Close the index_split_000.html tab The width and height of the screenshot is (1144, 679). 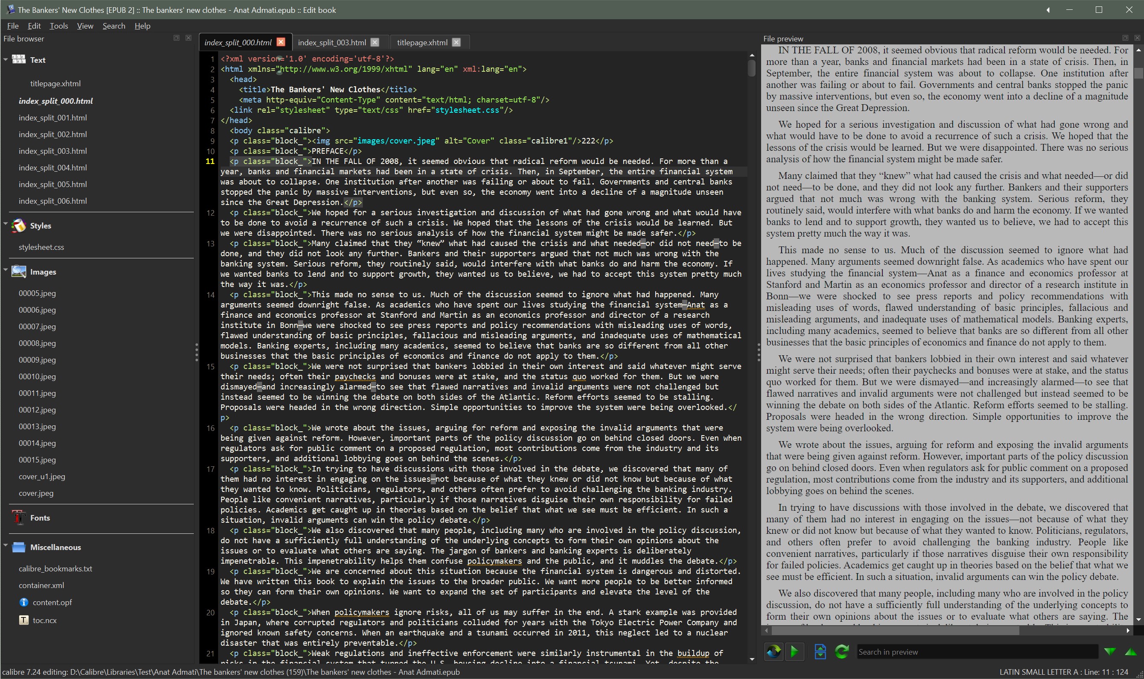(281, 42)
